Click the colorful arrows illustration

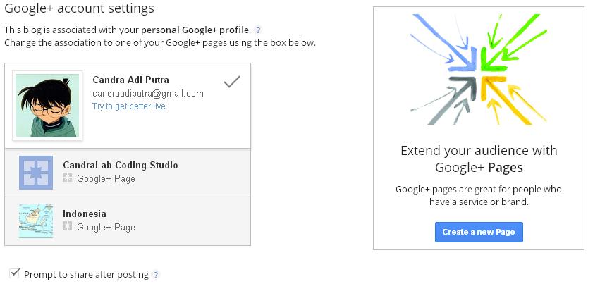click(x=478, y=70)
